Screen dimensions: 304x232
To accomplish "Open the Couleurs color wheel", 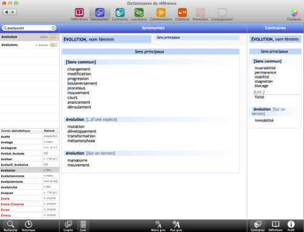I will click(294, 15).
